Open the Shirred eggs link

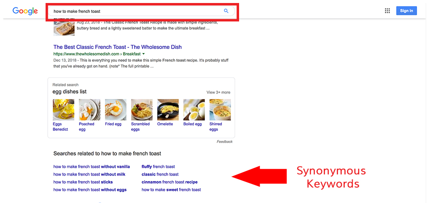coord(215,127)
